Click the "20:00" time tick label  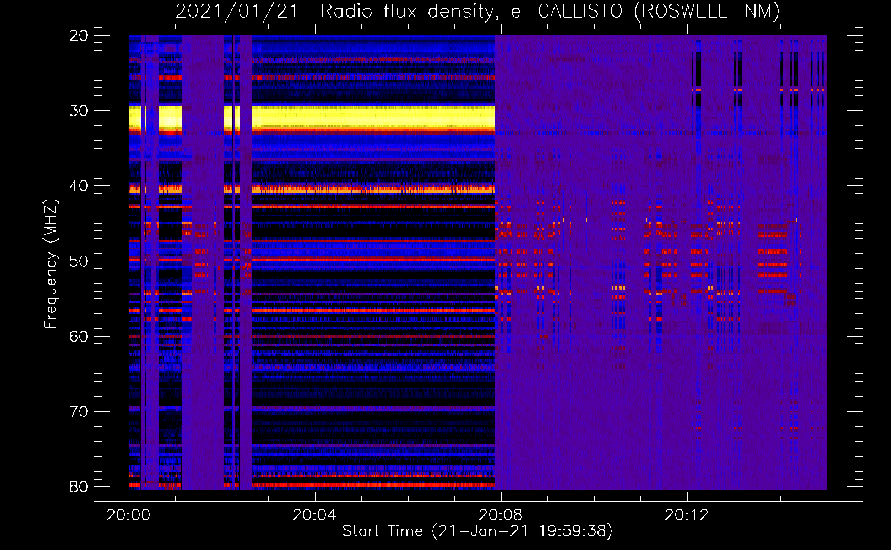(x=128, y=515)
